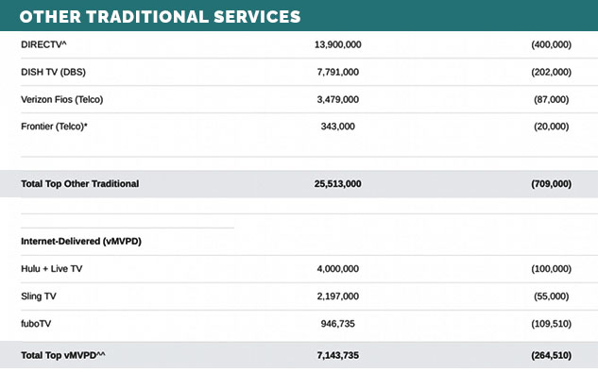Click the Verizon Fios (Telco) label
Image resolution: width=598 pixels, height=372 pixels.
pyautogui.click(x=61, y=99)
